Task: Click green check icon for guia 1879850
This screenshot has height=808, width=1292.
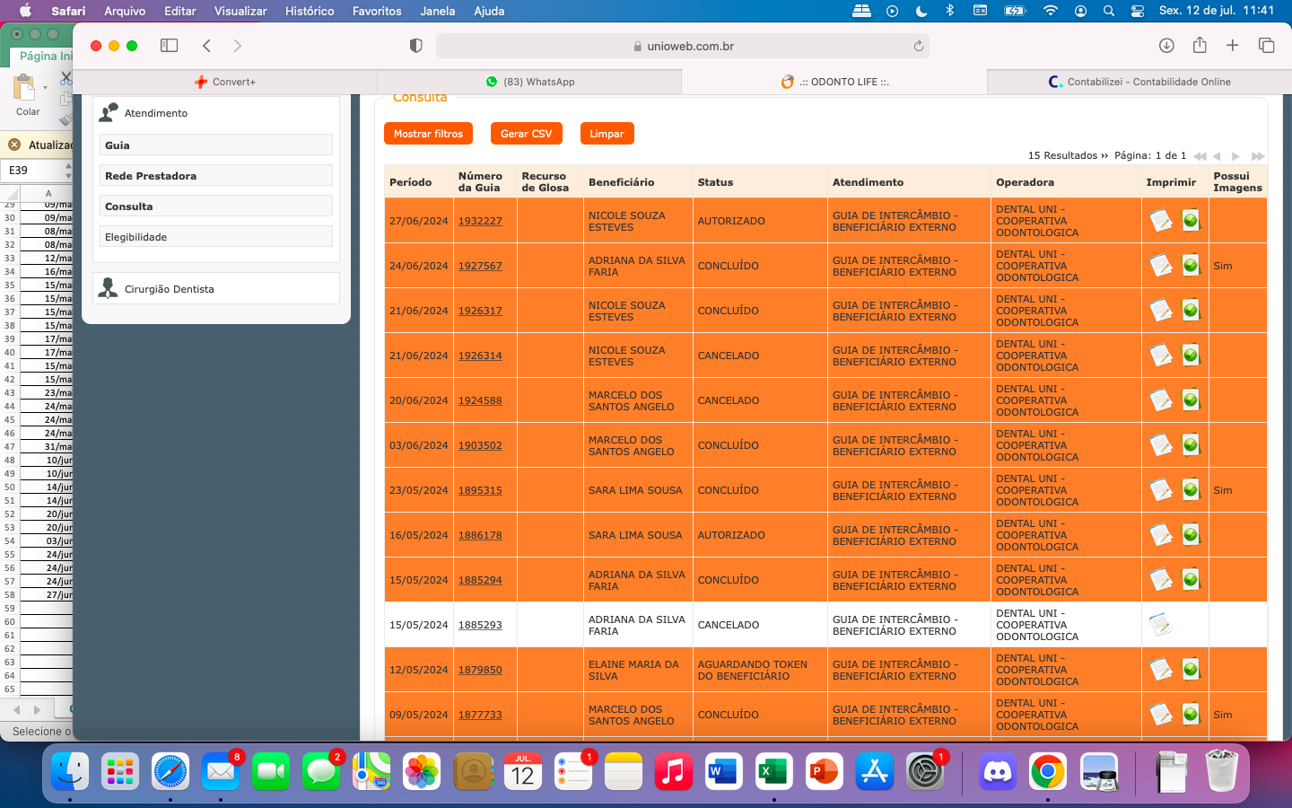Action: pyautogui.click(x=1191, y=669)
